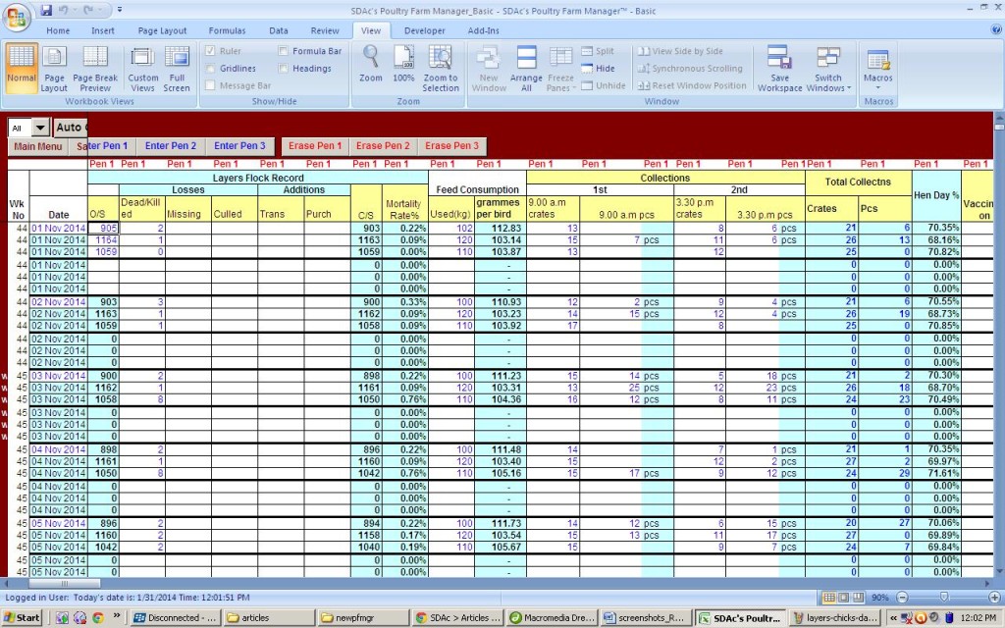This screenshot has width=1005, height=628.
Task: Hide the current window using Hide
Action: click(598, 69)
